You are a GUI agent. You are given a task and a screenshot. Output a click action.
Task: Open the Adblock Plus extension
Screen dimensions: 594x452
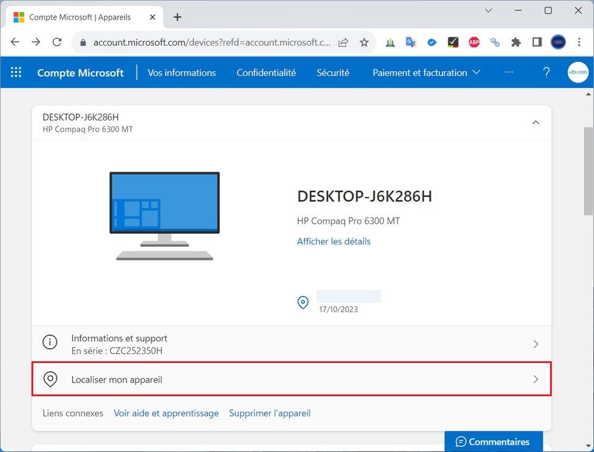474,42
